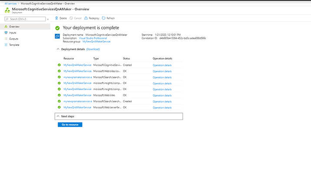
Task: Click Redeploy label in the toolbar
Action: [94, 18]
